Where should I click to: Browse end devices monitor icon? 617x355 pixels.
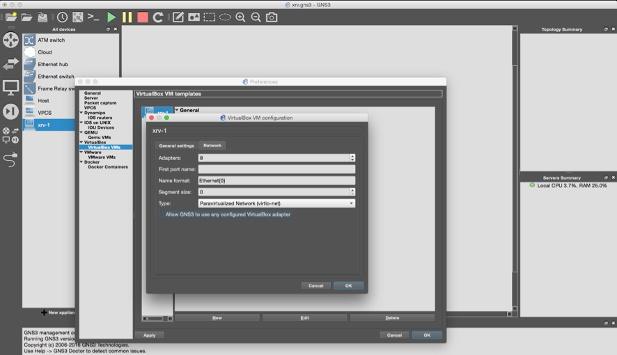coord(10,87)
